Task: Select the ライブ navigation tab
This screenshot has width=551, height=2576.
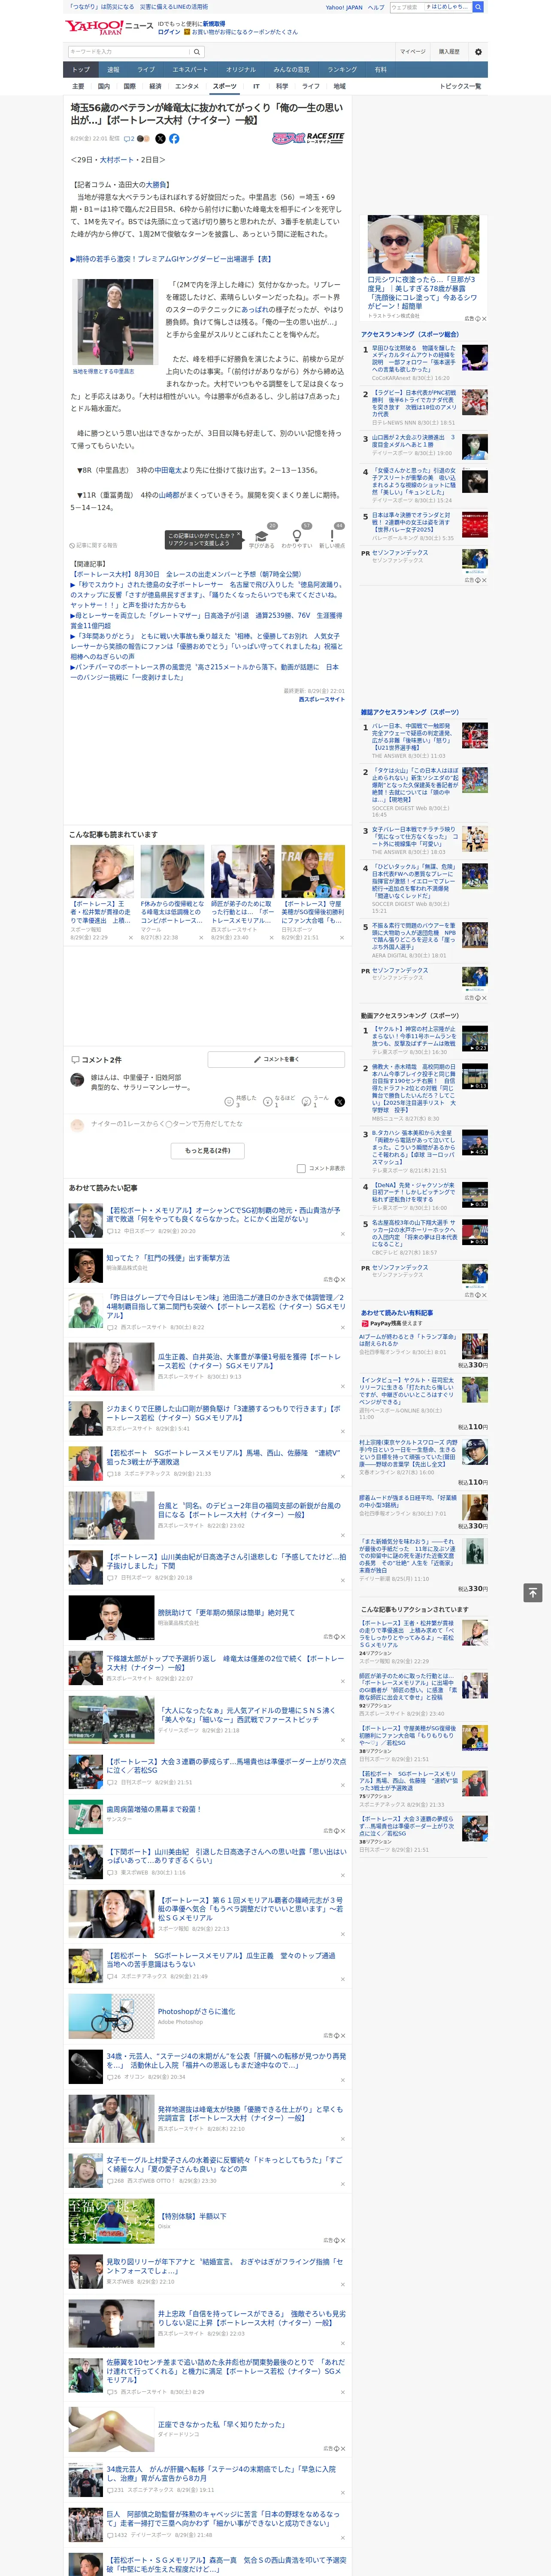Action: 146,69
